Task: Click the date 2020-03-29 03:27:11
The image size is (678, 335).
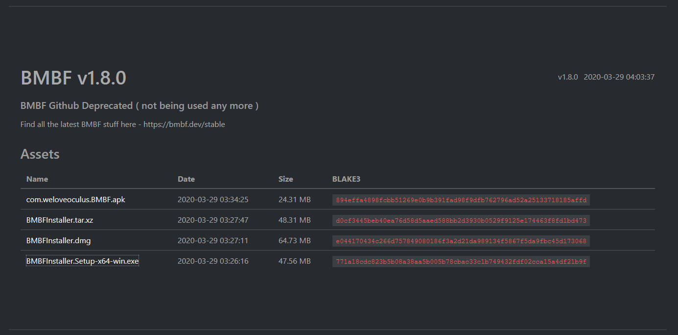Action: point(213,240)
